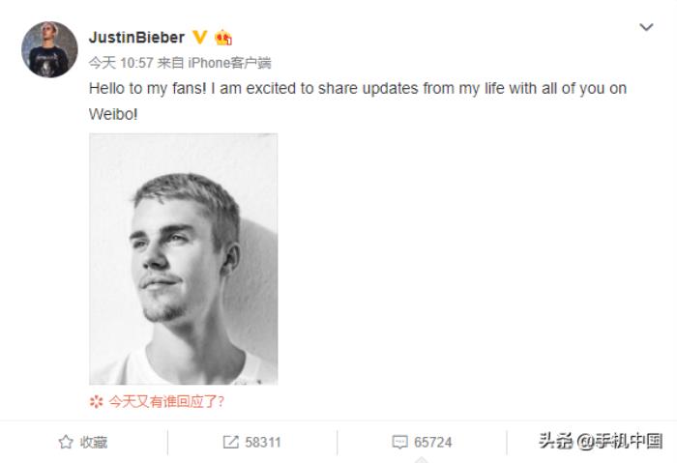Screen dimensions: 677x463
Task: Click the 头条@手机中国 watermark
Action: pos(601,441)
